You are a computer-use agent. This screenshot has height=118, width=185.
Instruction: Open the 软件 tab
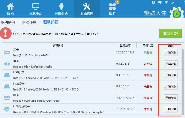(112, 9)
